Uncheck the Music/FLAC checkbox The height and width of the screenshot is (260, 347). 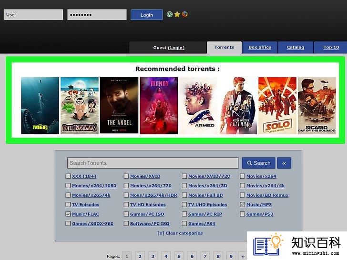click(x=68, y=214)
